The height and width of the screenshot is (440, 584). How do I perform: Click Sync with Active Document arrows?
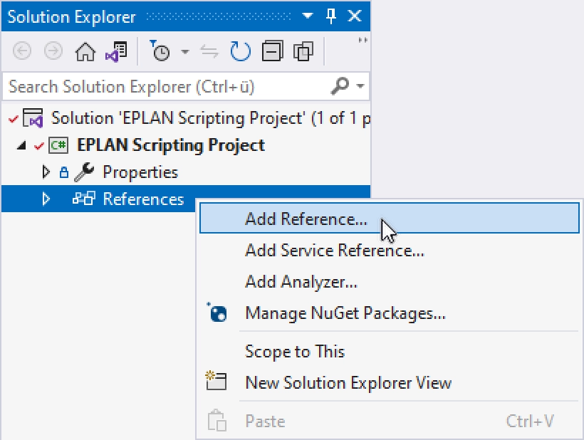(209, 51)
